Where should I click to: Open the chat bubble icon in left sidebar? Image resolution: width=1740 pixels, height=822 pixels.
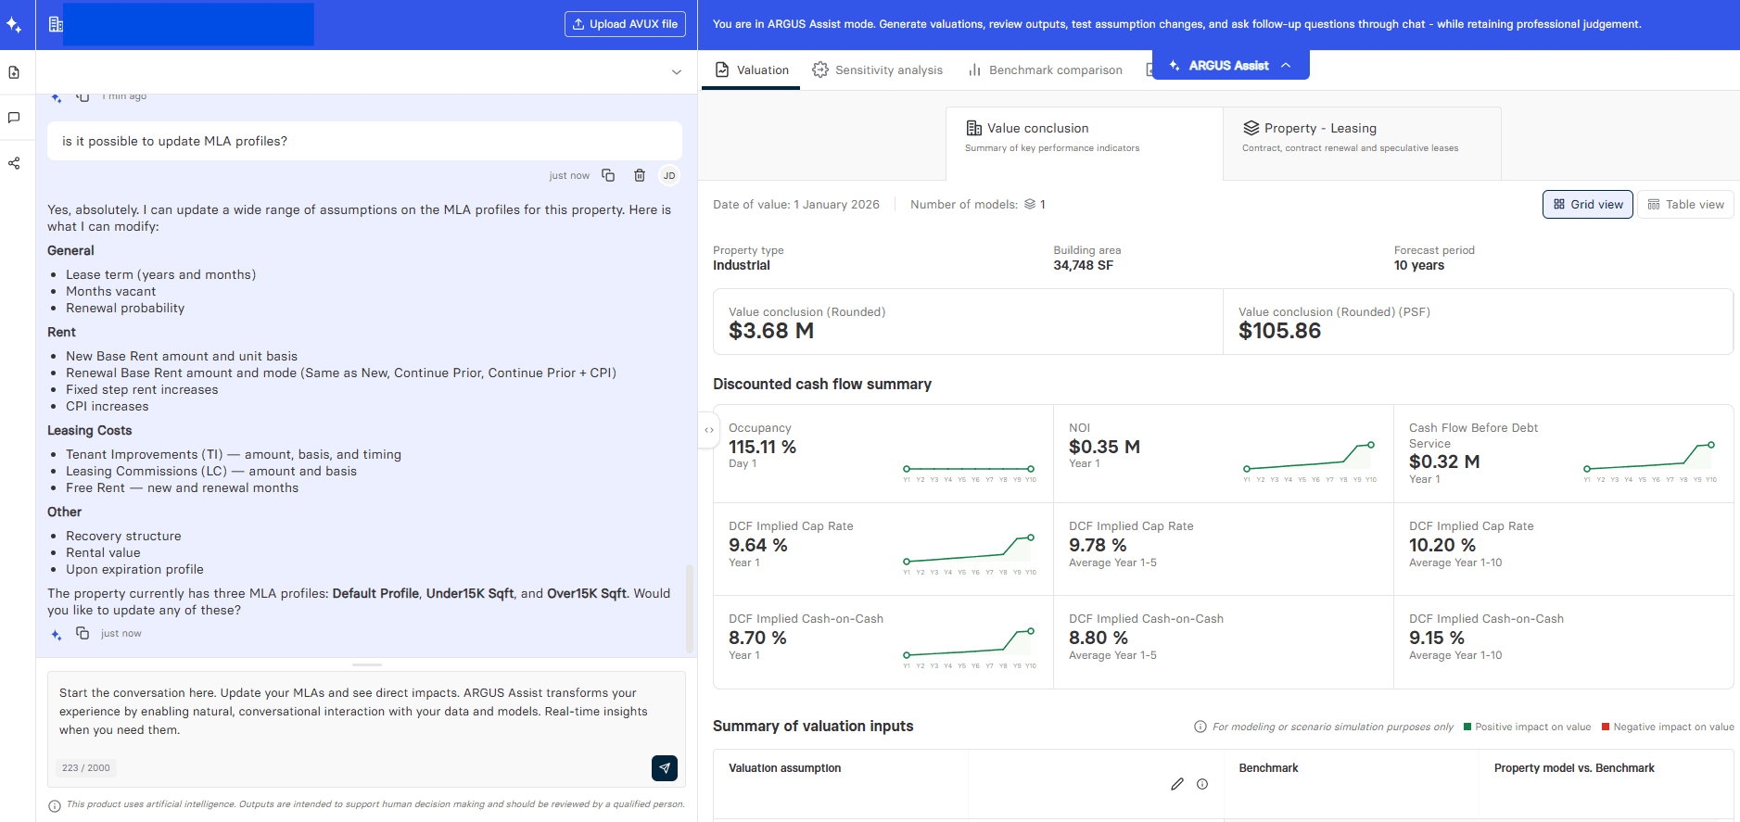[x=14, y=118]
